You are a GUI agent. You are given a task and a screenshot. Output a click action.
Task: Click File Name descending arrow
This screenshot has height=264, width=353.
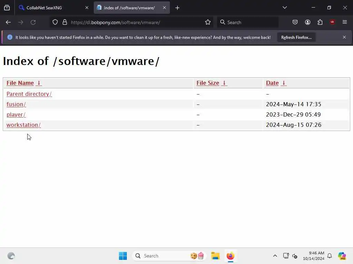tap(39, 83)
